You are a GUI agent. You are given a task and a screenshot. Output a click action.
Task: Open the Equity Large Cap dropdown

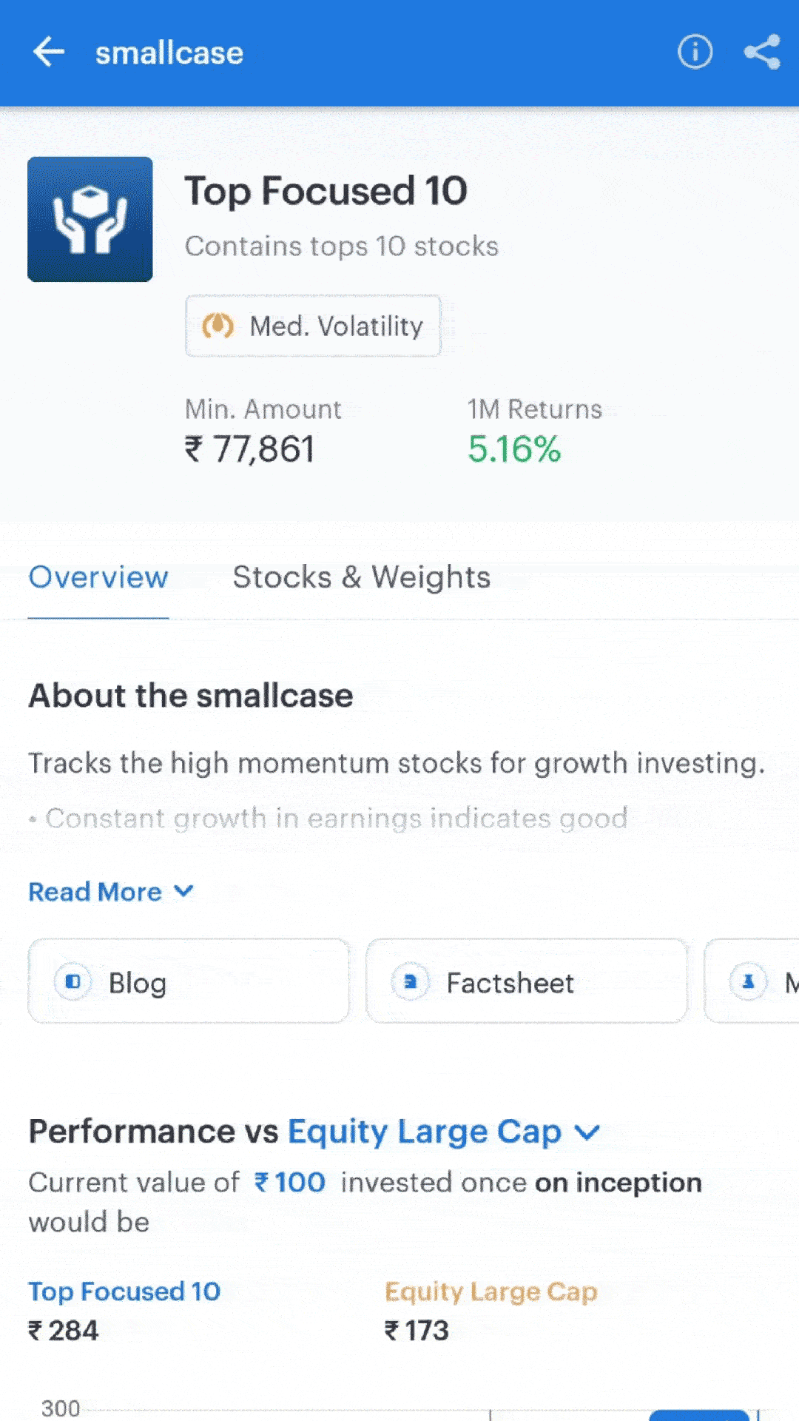(443, 1132)
